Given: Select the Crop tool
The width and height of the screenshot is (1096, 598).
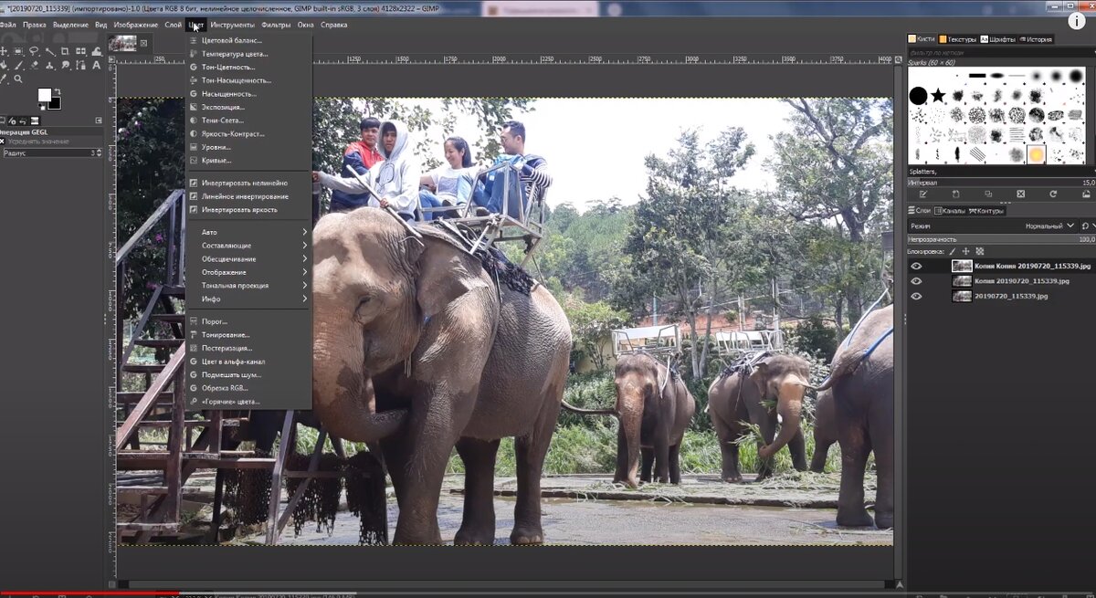Looking at the screenshot, I should click(65, 51).
